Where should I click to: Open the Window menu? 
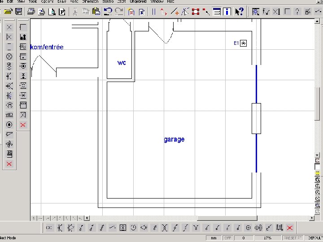[x=157, y=1]
